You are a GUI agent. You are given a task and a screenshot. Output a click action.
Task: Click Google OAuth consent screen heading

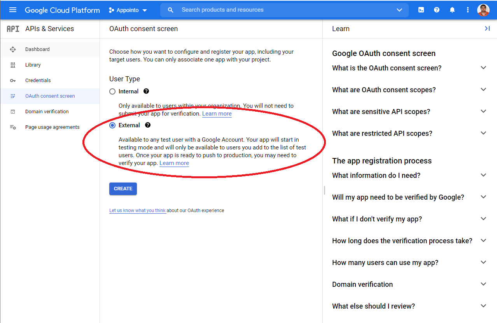click(x=384, y=54)
